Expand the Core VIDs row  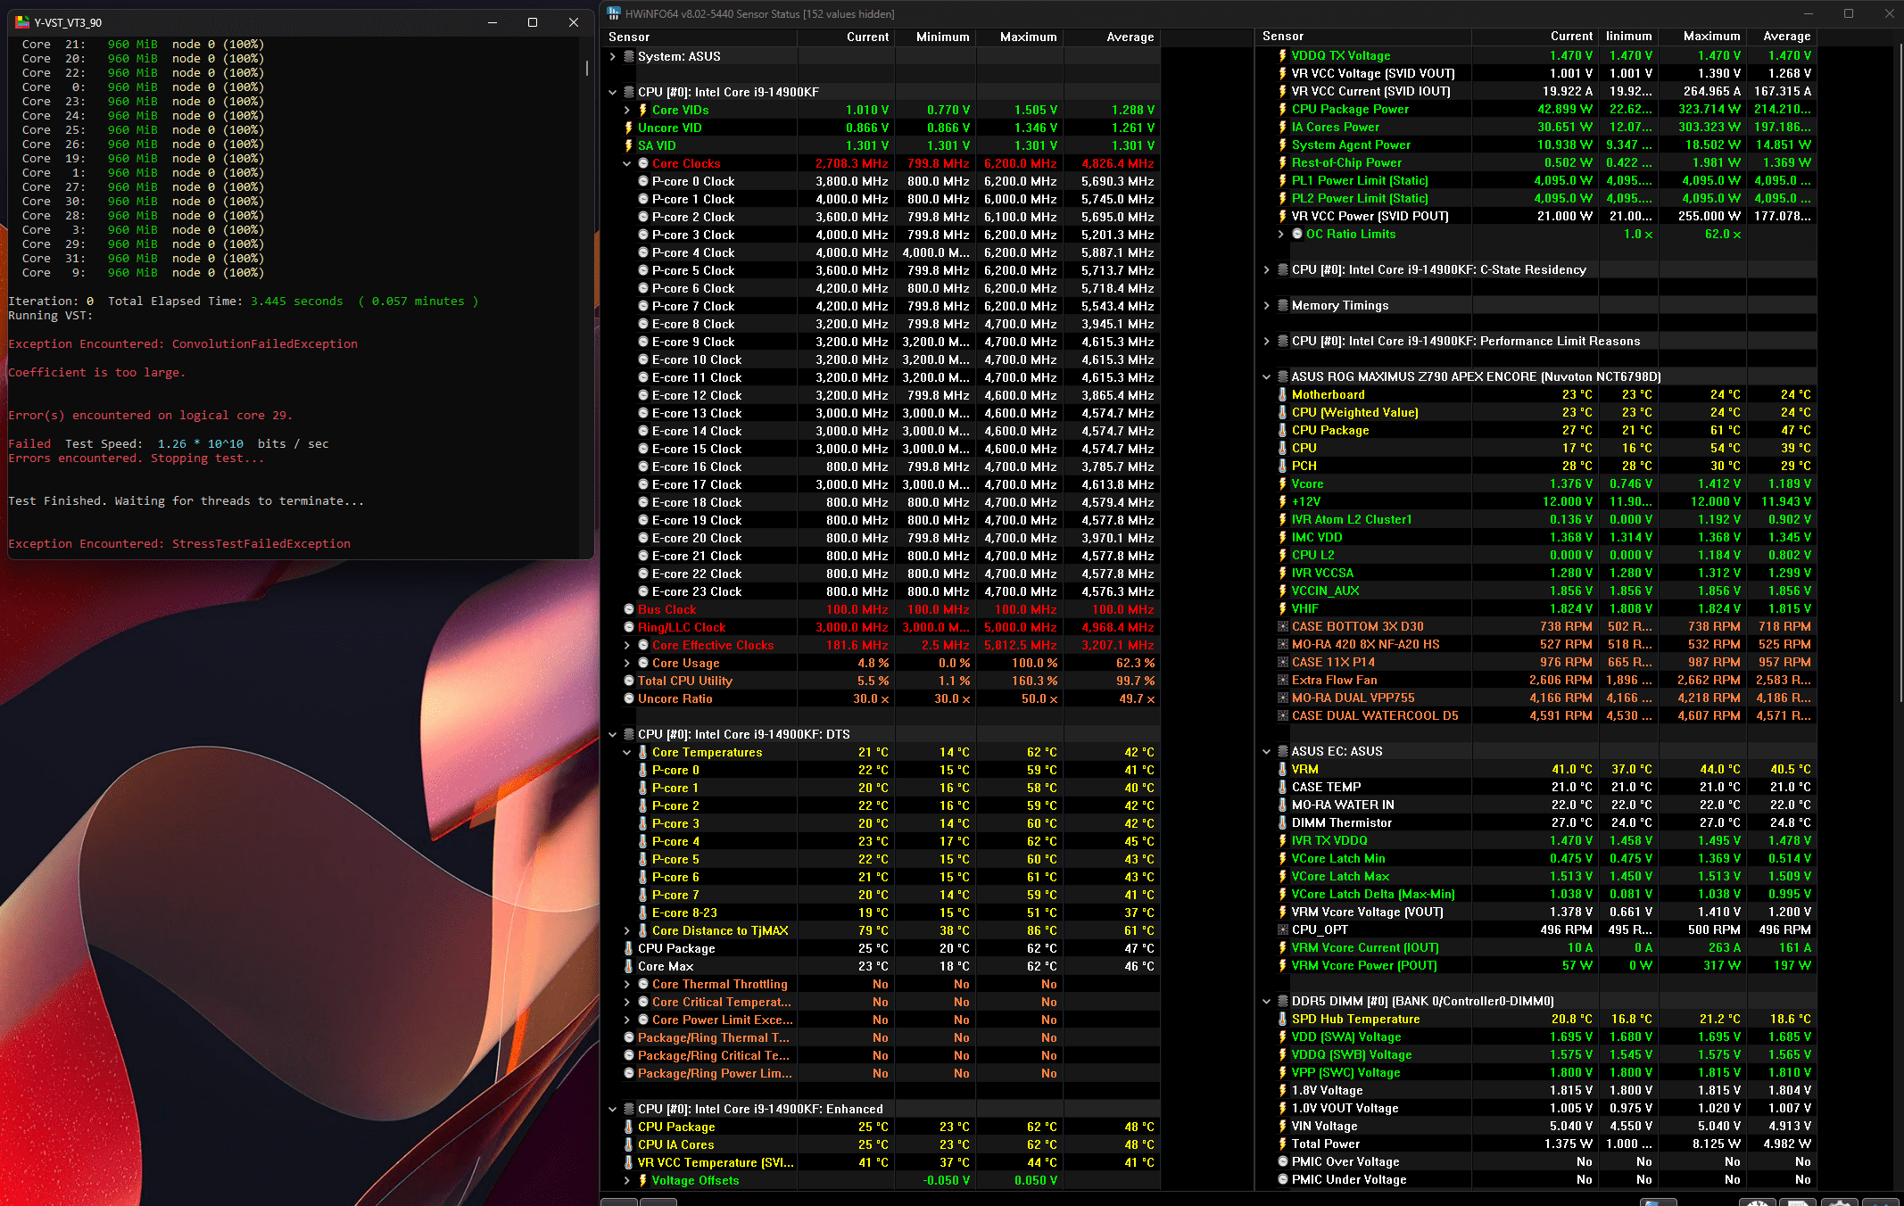[x=627, y=110]
